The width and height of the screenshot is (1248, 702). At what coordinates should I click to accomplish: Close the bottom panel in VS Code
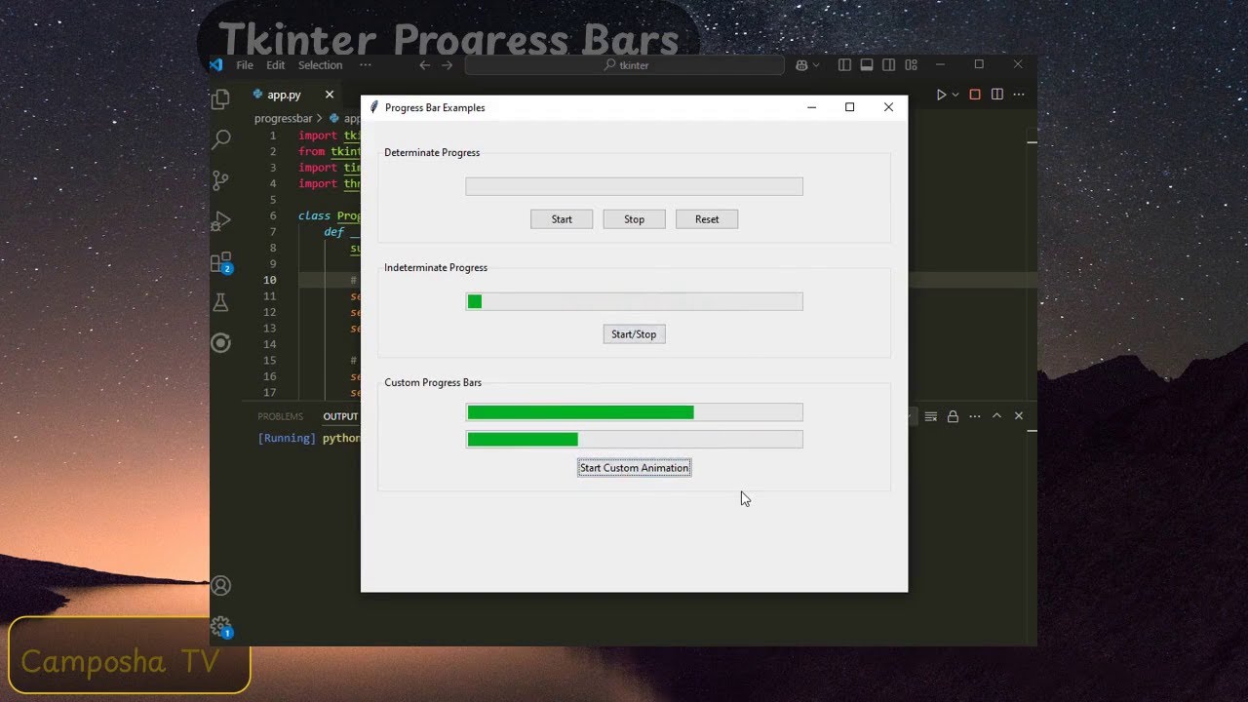click(x=1019, y=416)
